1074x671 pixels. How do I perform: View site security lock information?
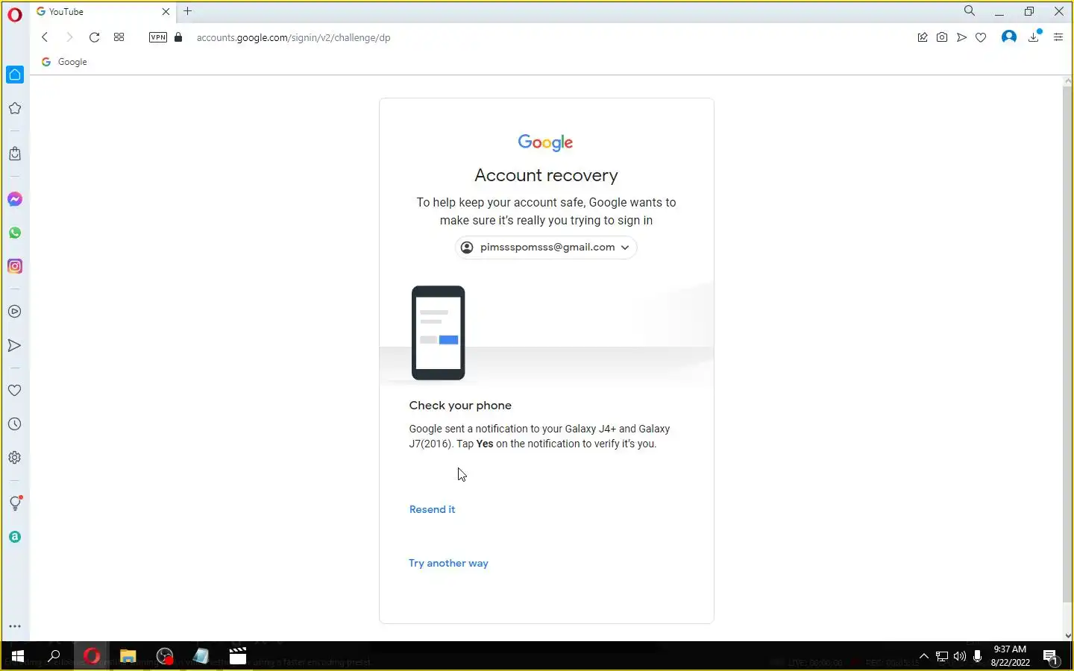click(x=178, y=37)
